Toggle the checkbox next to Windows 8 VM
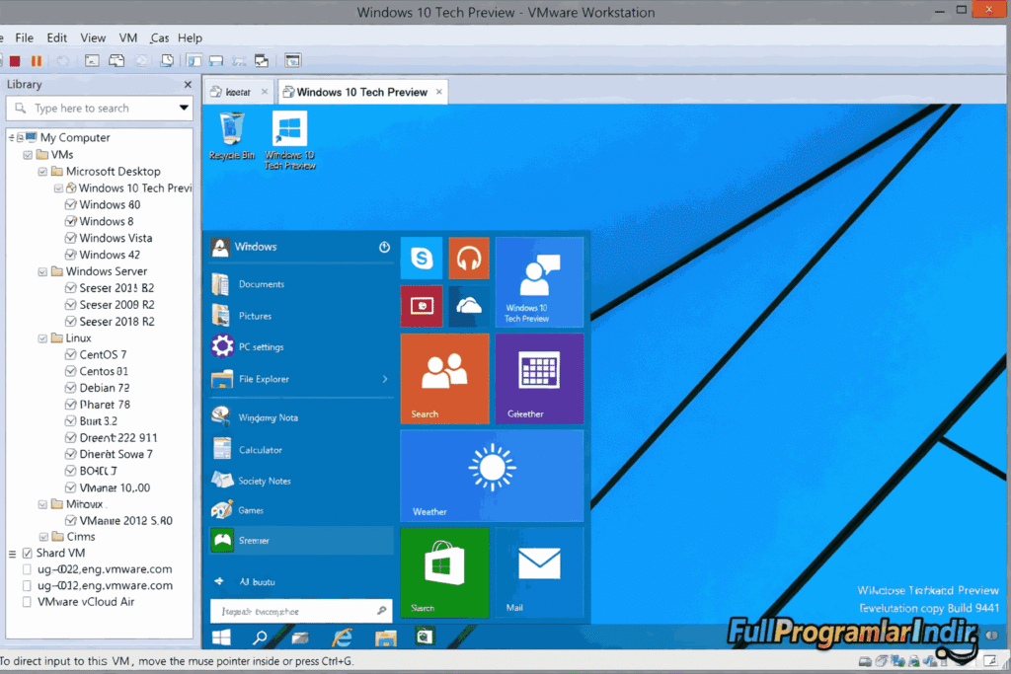 tap(71, 221)
